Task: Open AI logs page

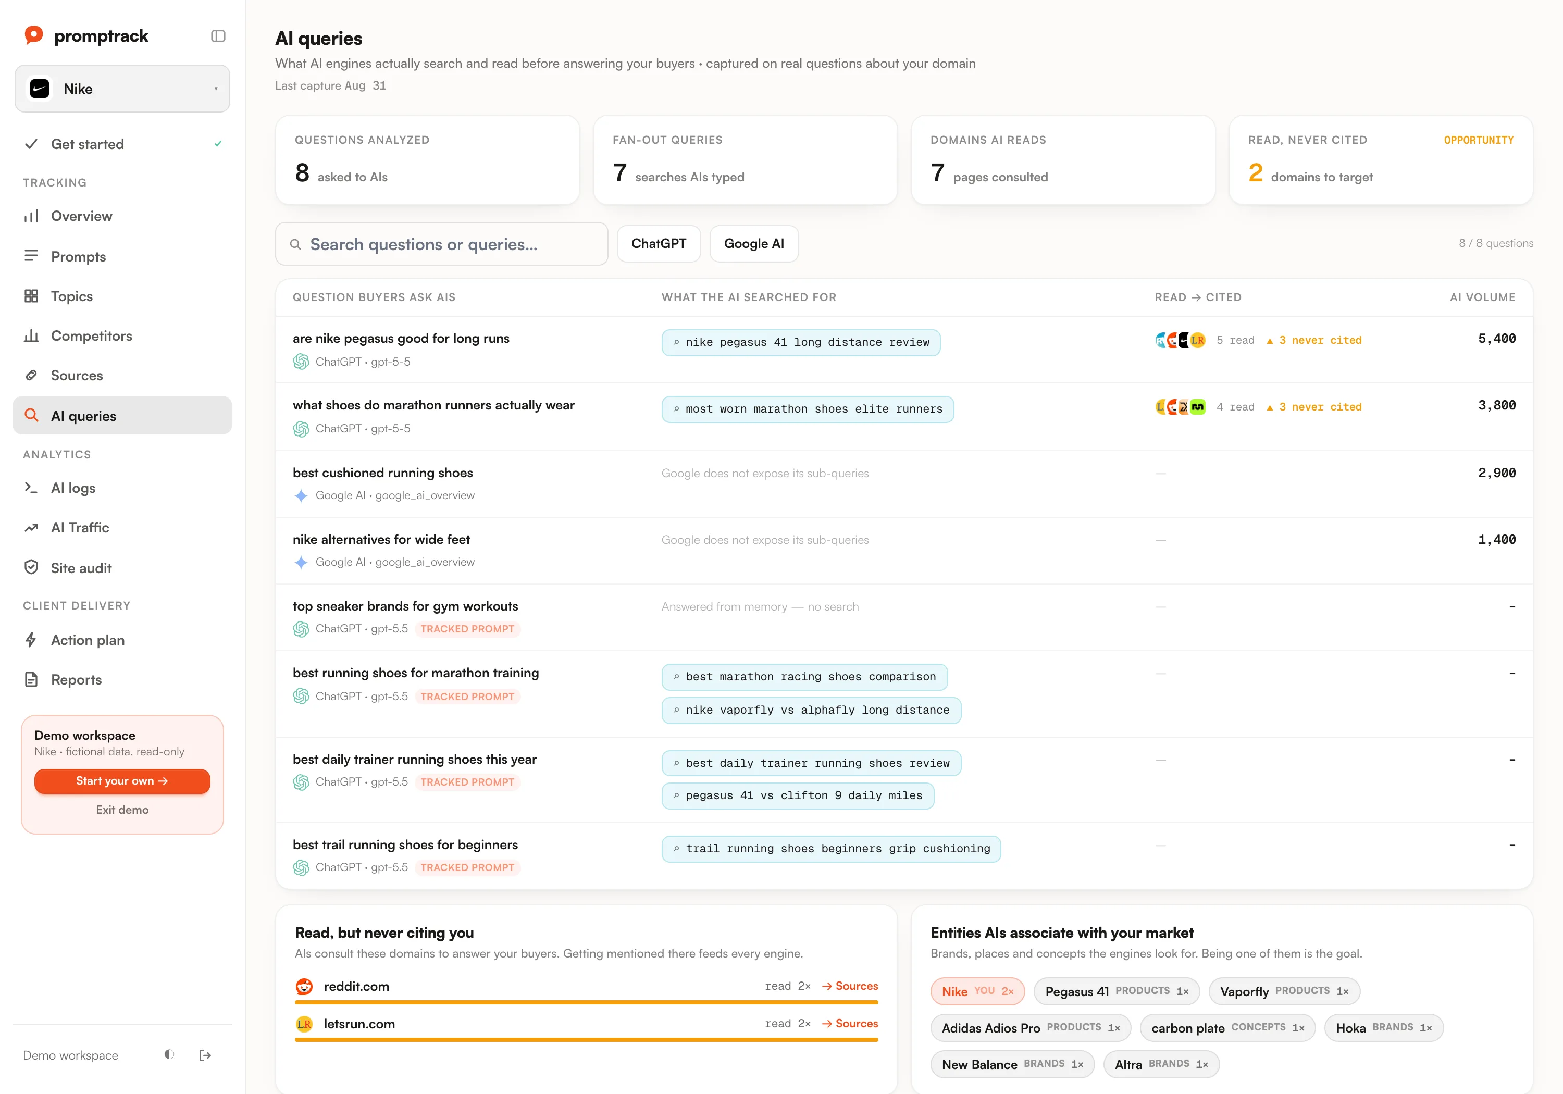Action: click(122, 488)
